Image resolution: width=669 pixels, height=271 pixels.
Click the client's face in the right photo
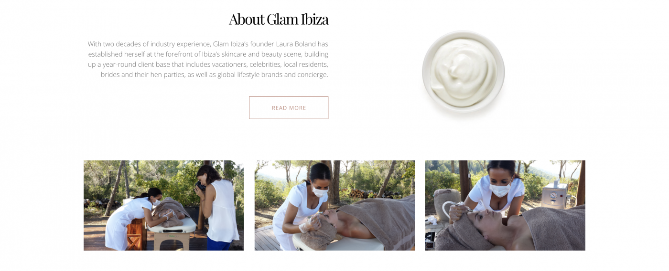pyautogui.click(x=485, y=222)
